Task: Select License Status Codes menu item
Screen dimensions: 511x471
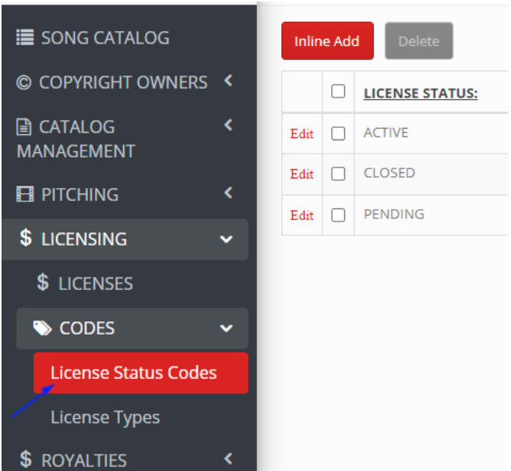Action: pyautogui.click(x=141, y=373)
